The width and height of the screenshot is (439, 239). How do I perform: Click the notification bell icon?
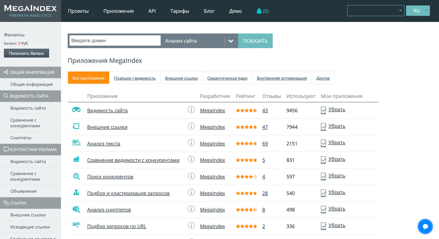pos(259,11)
